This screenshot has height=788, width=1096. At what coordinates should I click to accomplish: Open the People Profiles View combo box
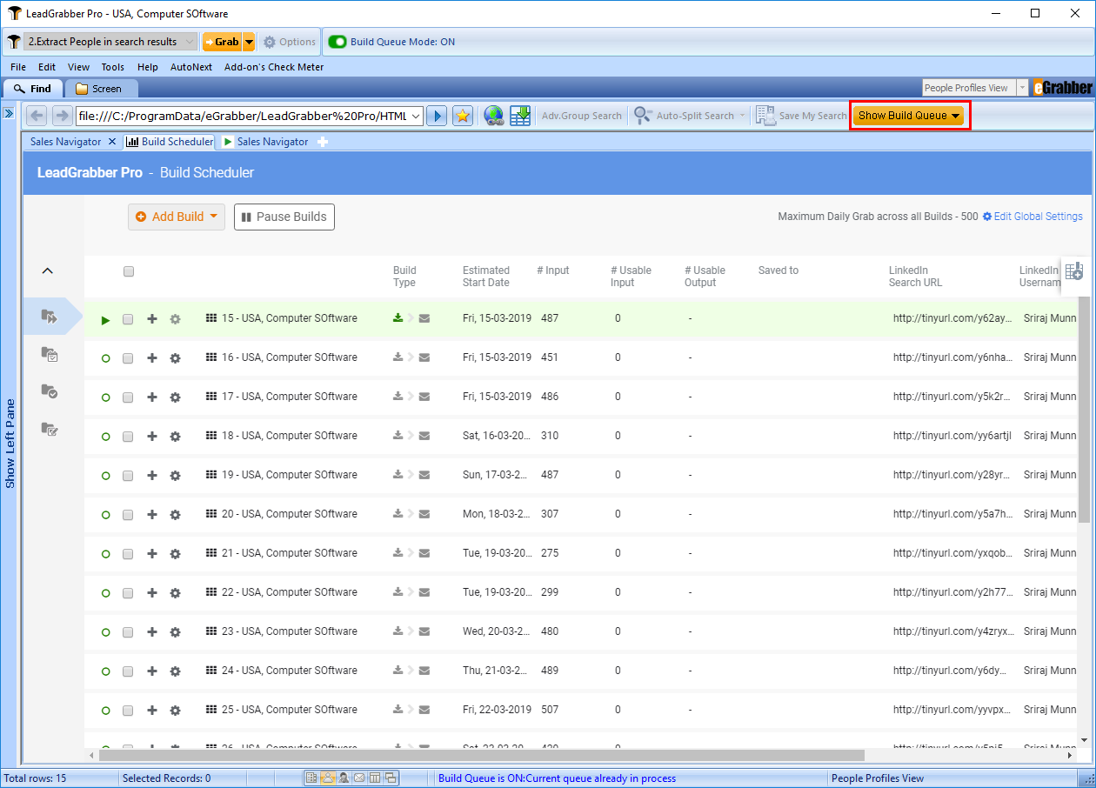975,88
